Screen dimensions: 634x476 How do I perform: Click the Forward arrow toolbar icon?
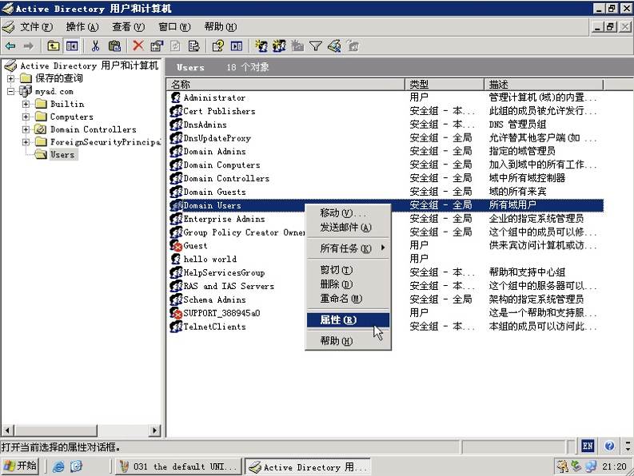click(x=28, y=46)
